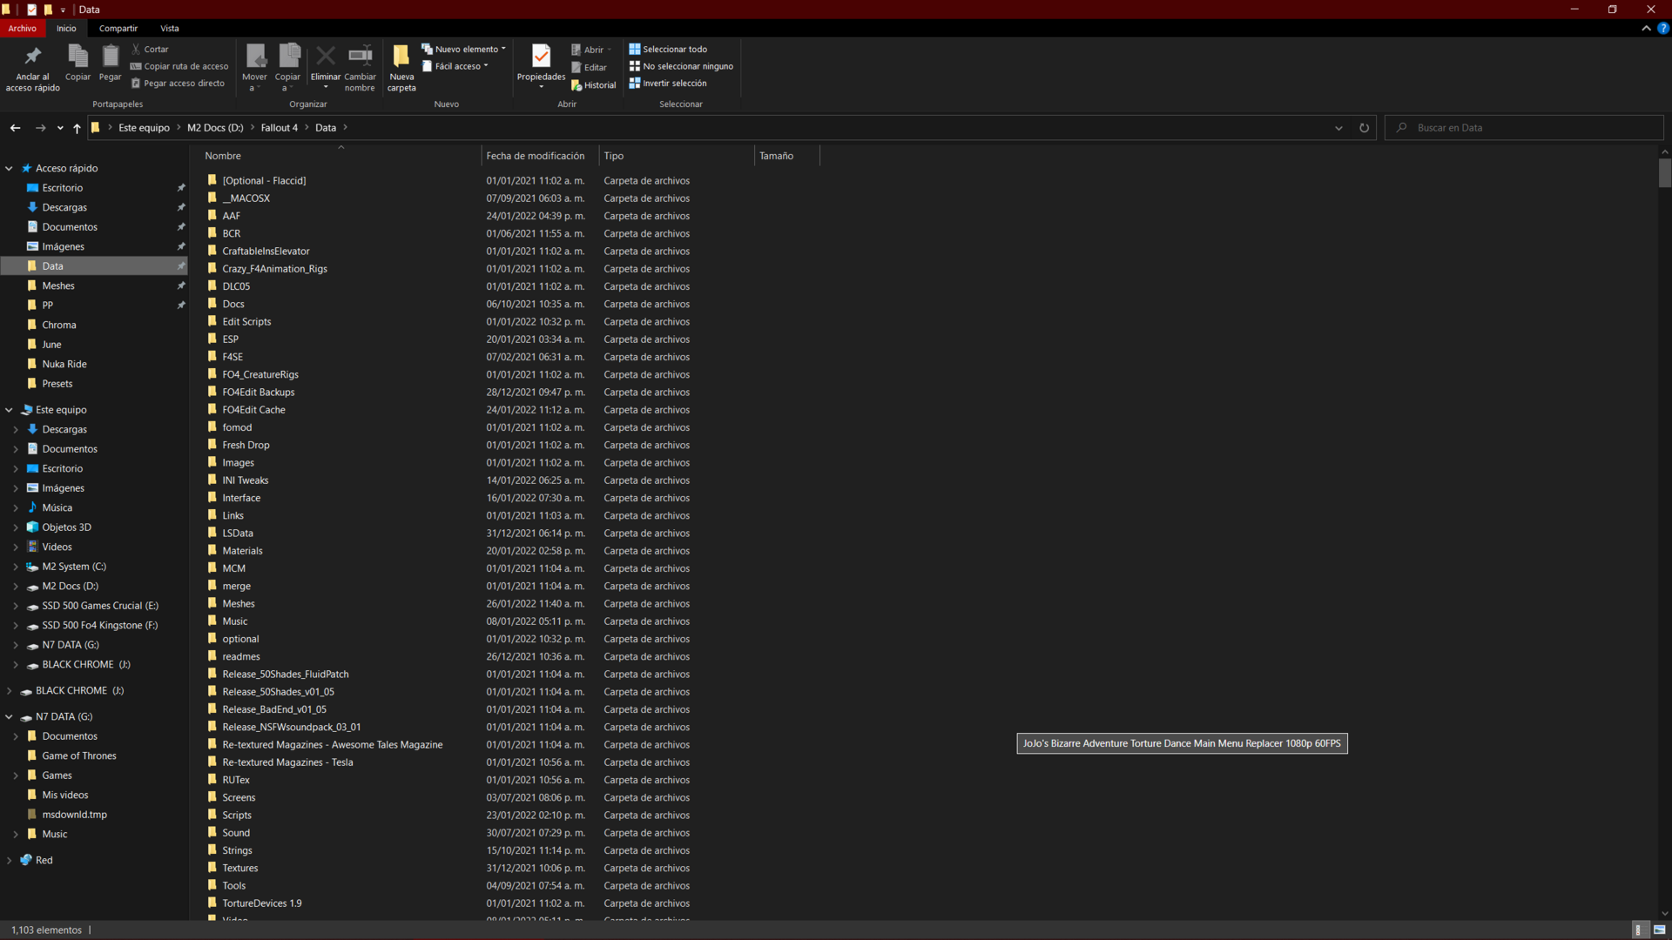Switch to the Inicio ribbon tab
Viewport: 1672px width, 940px height.
tap(66, 28)
